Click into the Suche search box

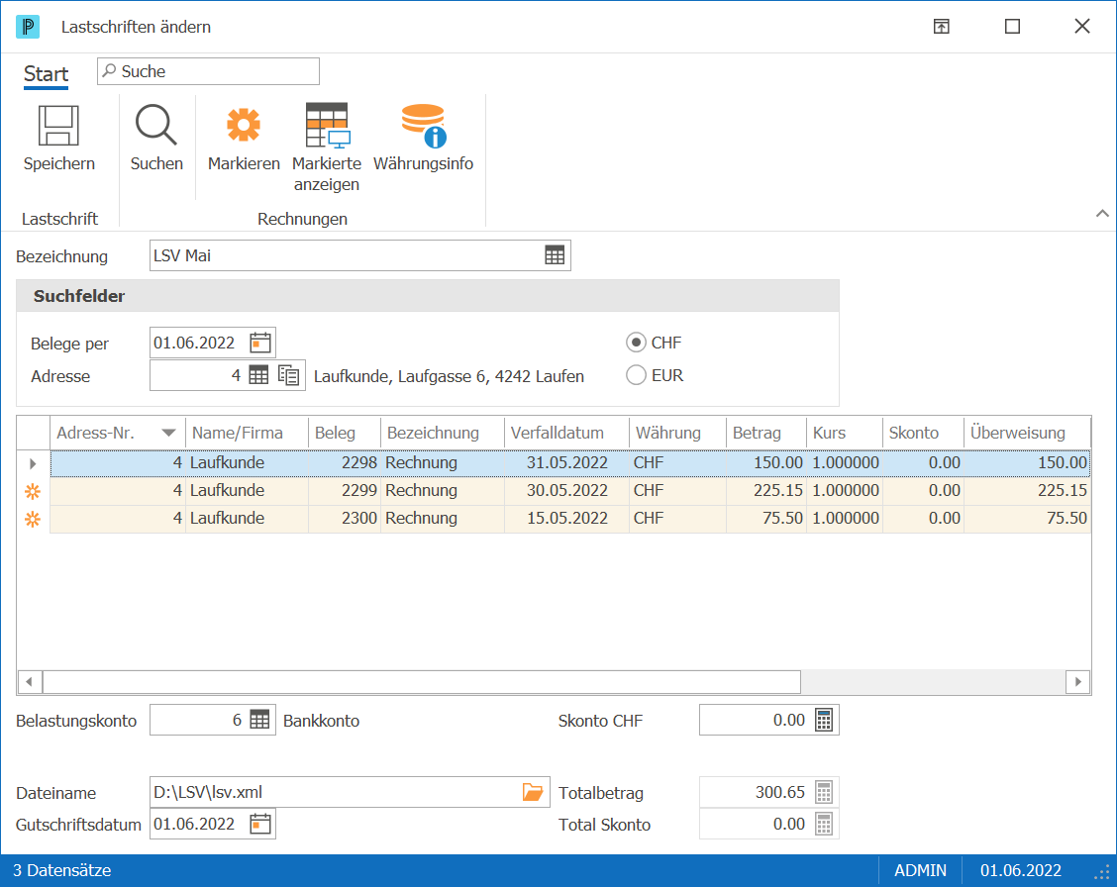[x=208, y=71]
